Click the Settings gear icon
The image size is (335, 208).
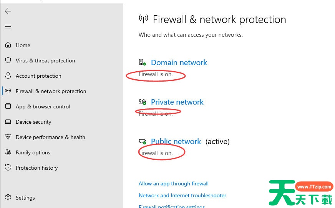point(8,197)
